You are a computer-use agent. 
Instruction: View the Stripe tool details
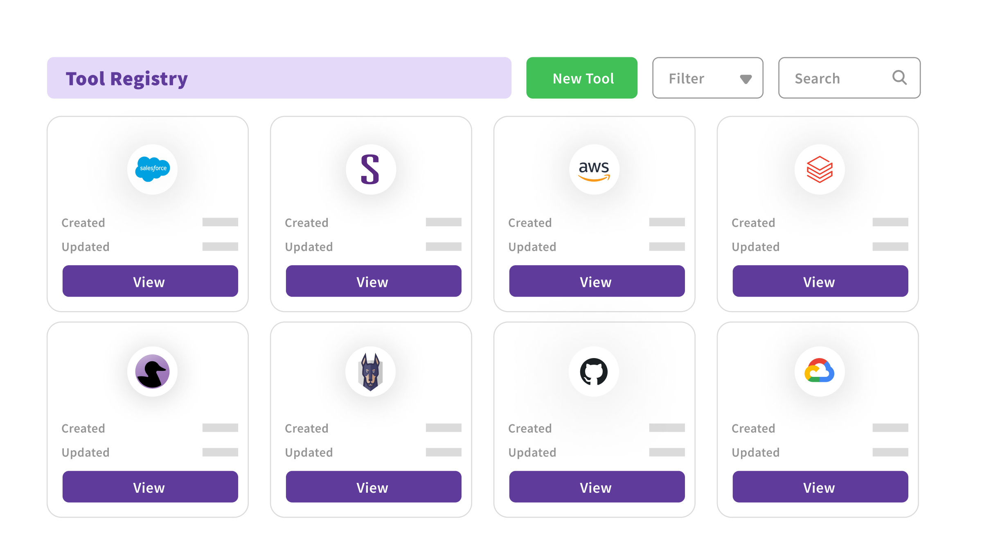pyautogui.click(x=373, y=281)
